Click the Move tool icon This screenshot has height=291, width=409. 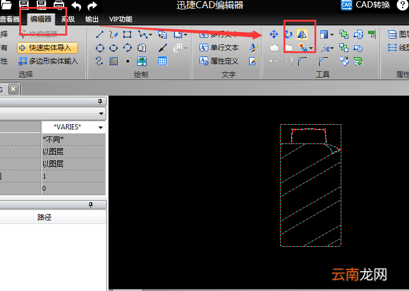point(274,34)
